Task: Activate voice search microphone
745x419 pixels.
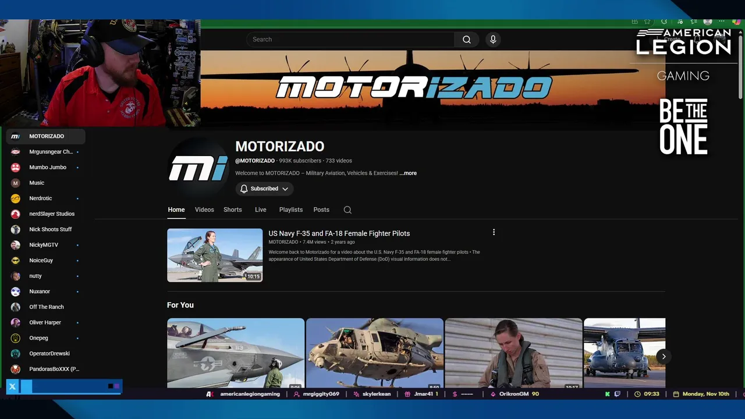Action: [493, 40]
